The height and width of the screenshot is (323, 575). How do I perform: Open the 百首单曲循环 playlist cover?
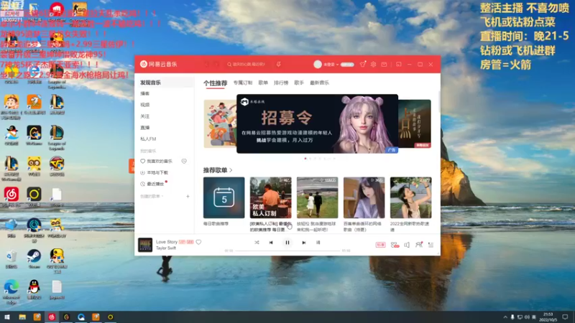tap(364, 198)
